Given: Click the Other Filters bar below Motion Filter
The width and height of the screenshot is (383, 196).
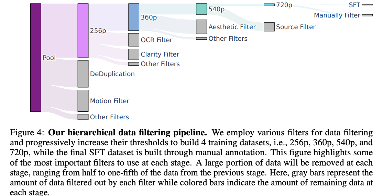Looking at the screenshot, I should coord(83,117).
